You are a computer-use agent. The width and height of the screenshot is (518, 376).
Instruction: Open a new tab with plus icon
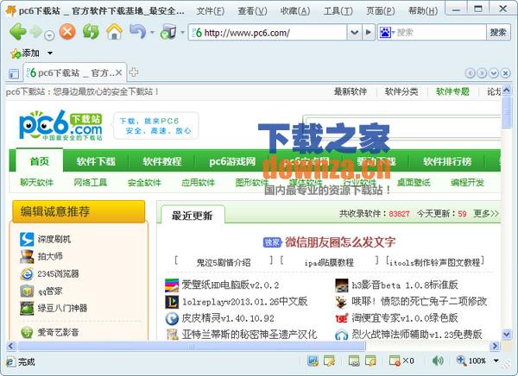[134, 72]
